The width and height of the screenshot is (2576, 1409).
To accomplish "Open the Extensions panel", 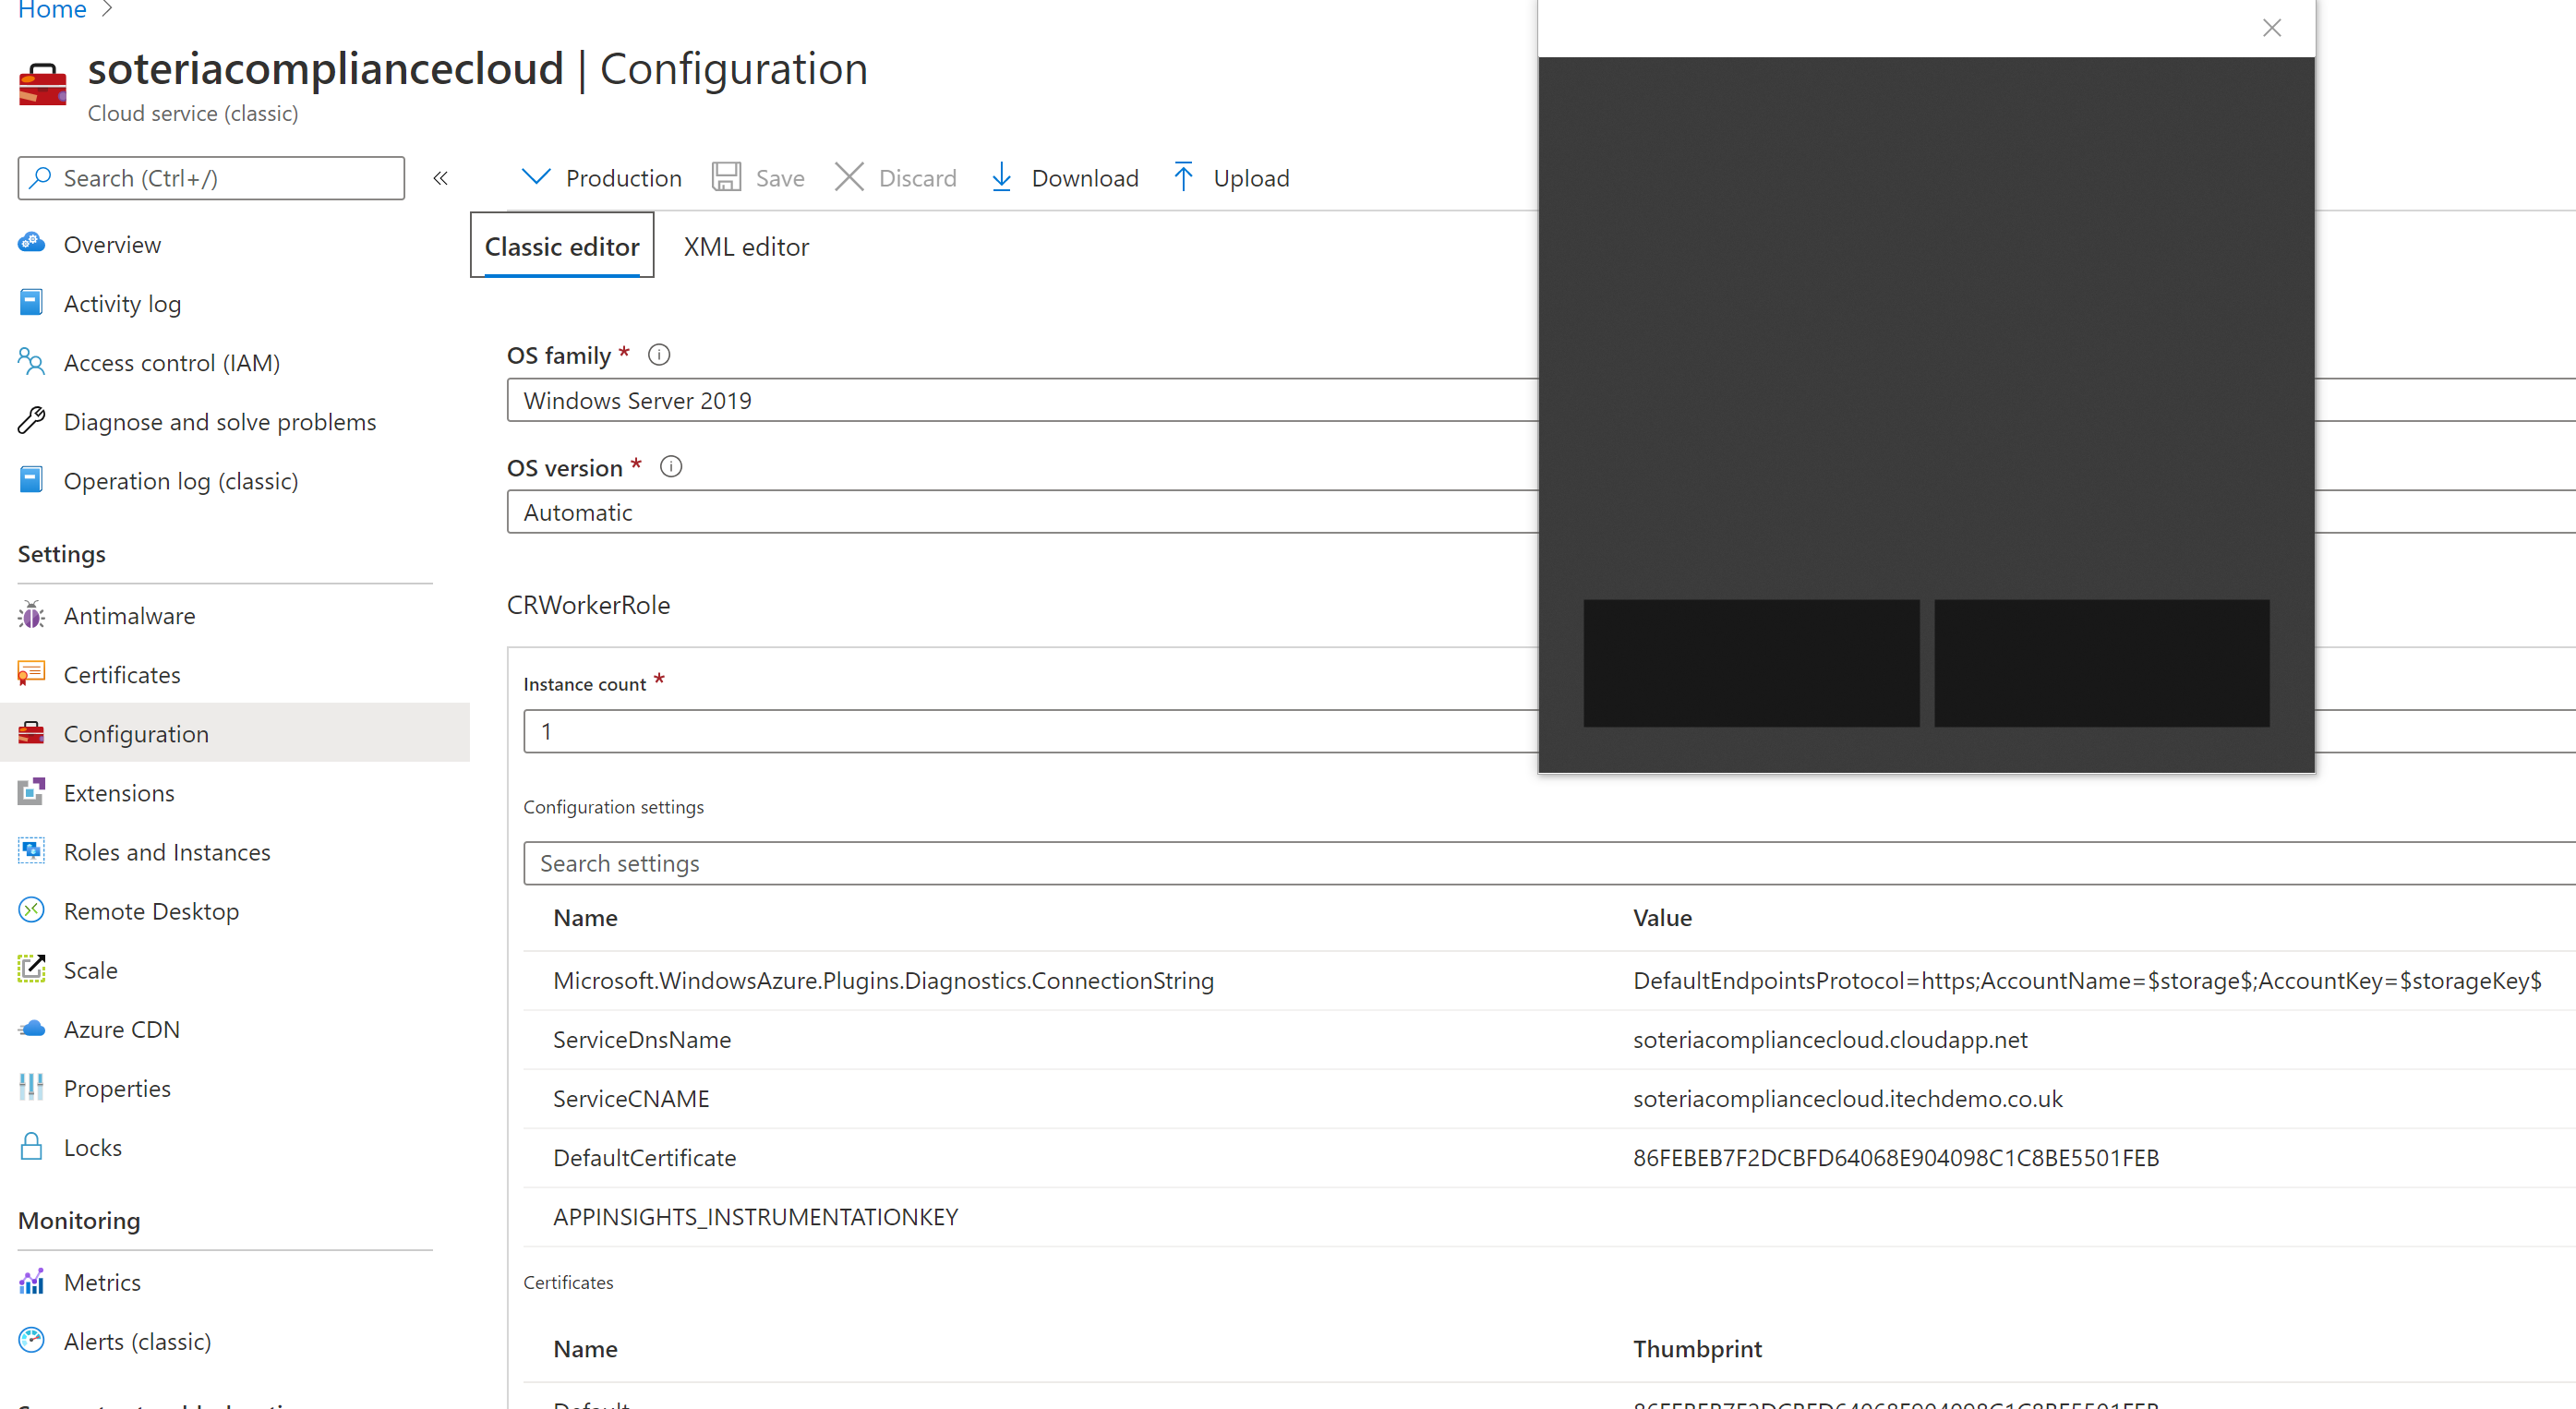I will point(118,792).
